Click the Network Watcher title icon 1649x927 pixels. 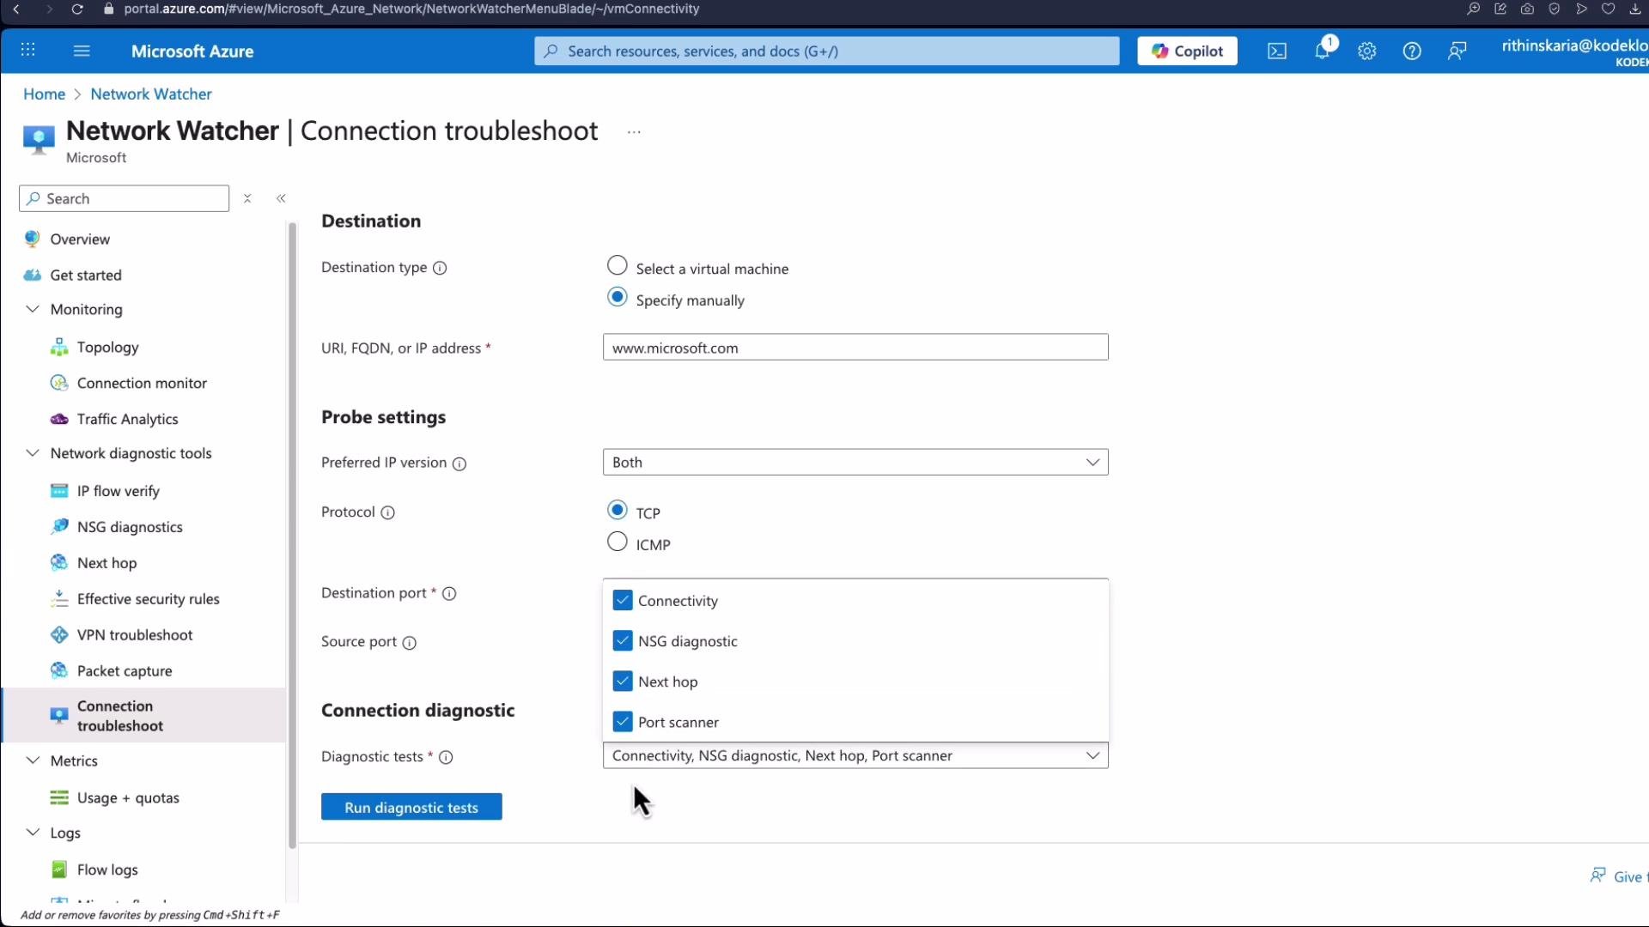(x=39, y=140)
